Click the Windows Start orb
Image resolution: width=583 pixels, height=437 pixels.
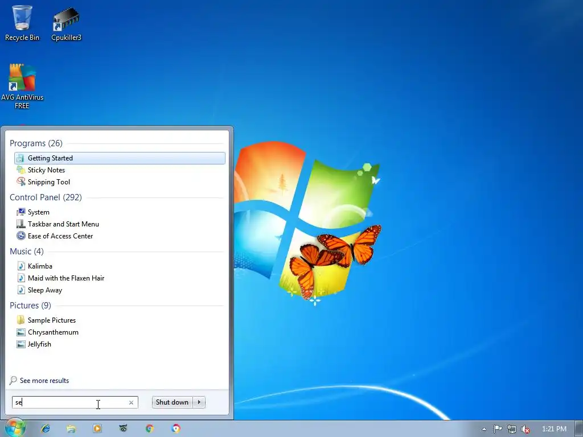pos(15,428)
